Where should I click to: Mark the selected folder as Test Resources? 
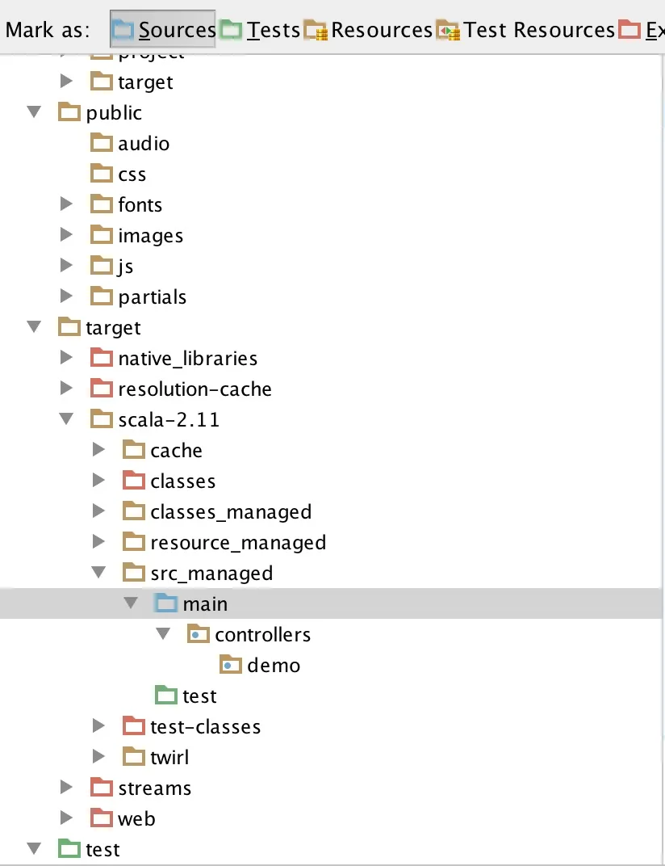[525, 29]
